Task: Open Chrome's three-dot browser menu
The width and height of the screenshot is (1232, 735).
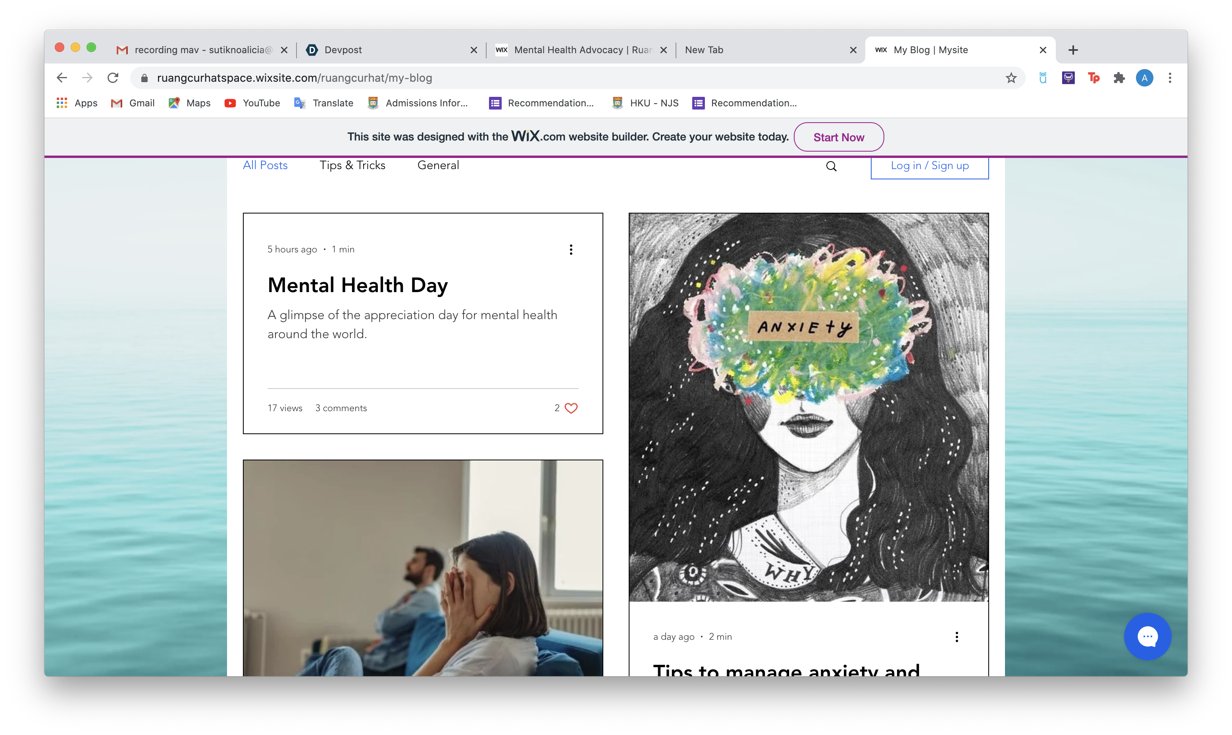Action: click(1170, 78)
